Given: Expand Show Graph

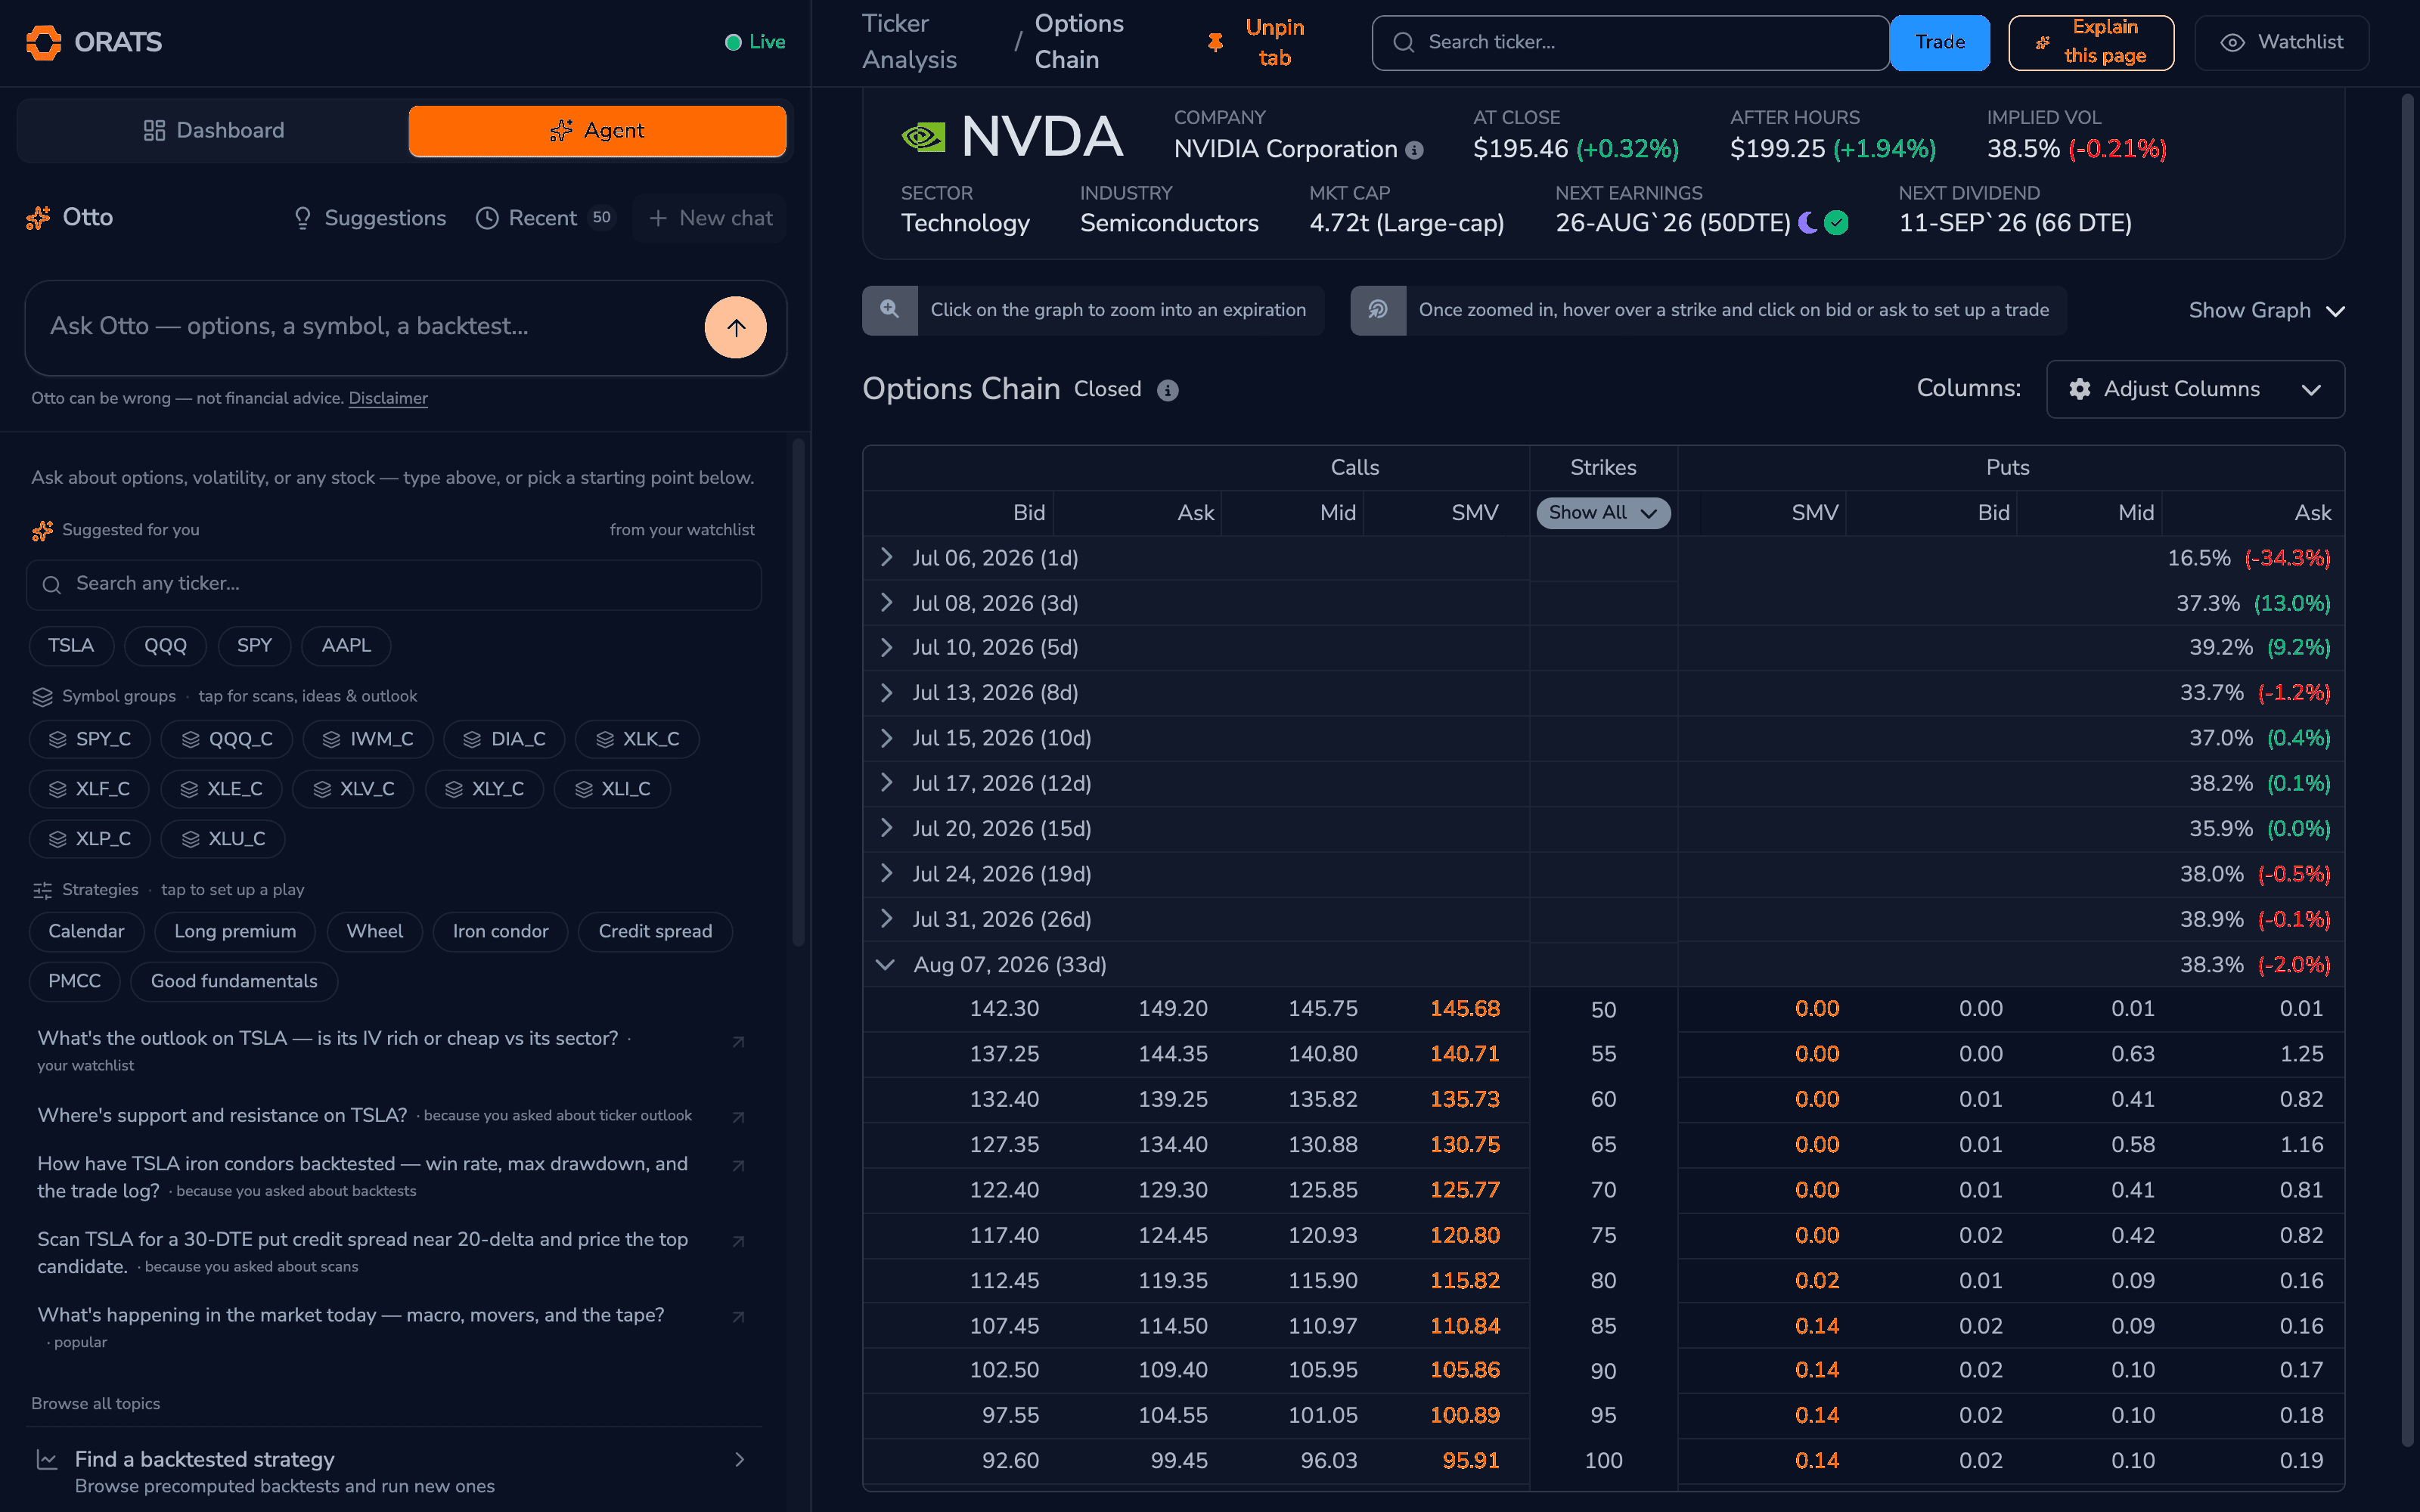Looking at the screenshot, I should tap(2266, 311).
